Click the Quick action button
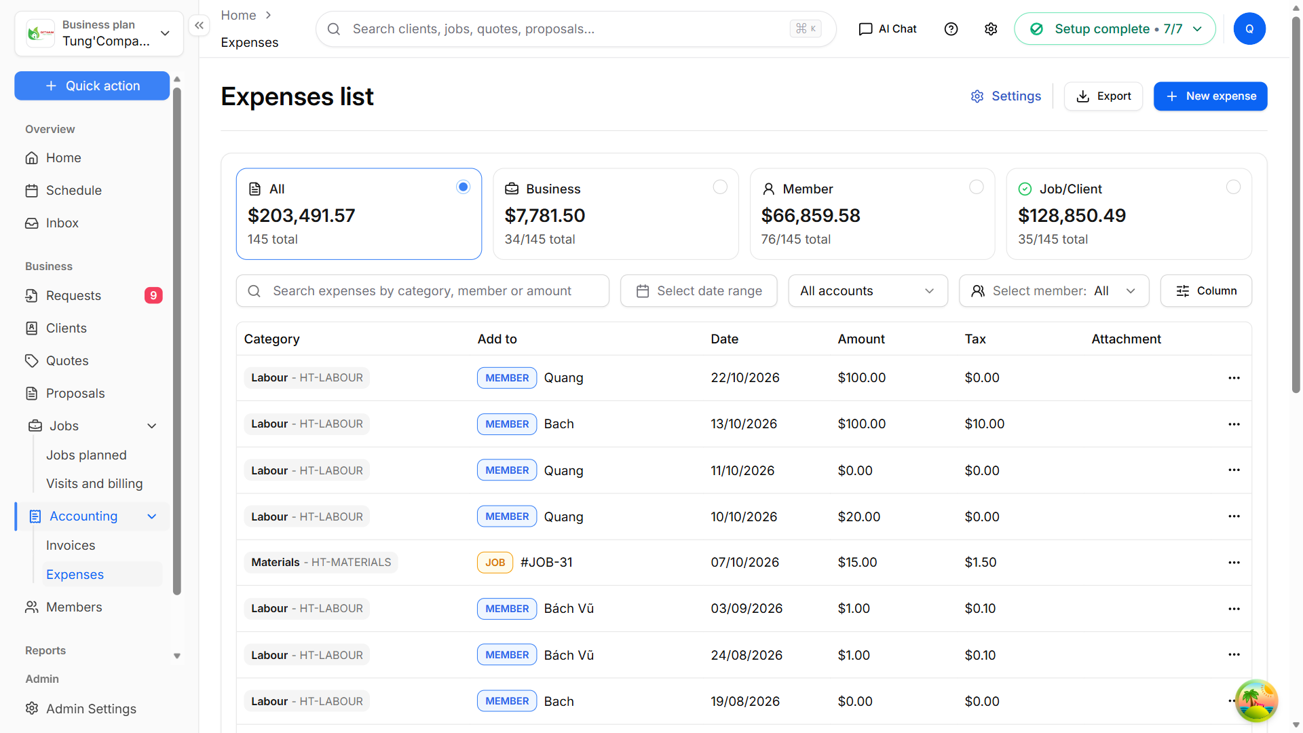This screenshot has height=733, width=1303. (x=92, y=86)
